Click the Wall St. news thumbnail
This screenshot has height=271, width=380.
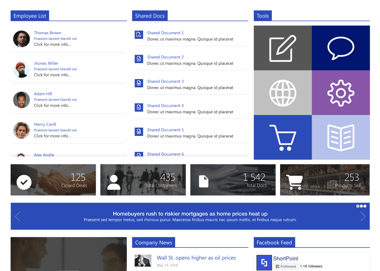(x=143, y=261)
